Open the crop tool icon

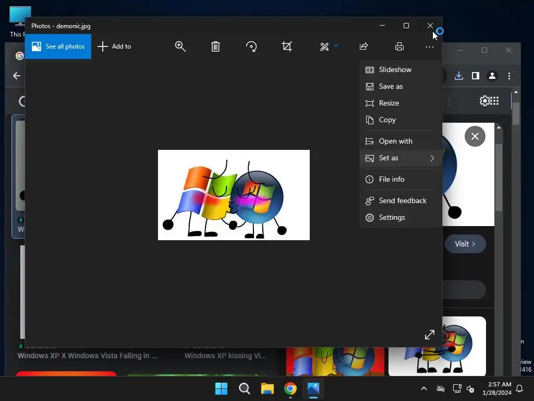(x=287, y=46)
